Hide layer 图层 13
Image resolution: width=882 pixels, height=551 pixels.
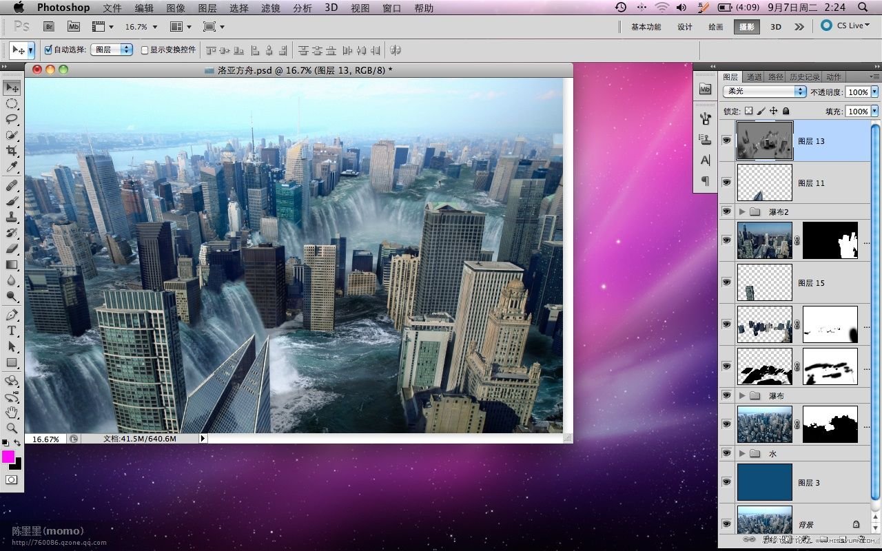[x=726, y=141]
